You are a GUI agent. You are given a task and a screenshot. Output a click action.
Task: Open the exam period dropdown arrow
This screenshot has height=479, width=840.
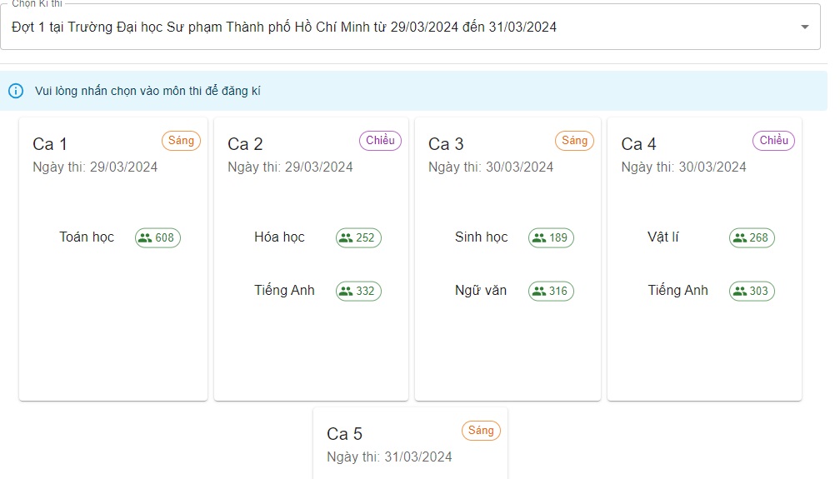pos(804,27)
